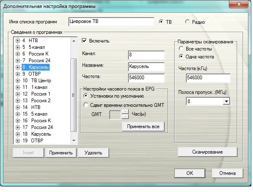
Task: Click the Канал input field
Action: coord(146,55)
